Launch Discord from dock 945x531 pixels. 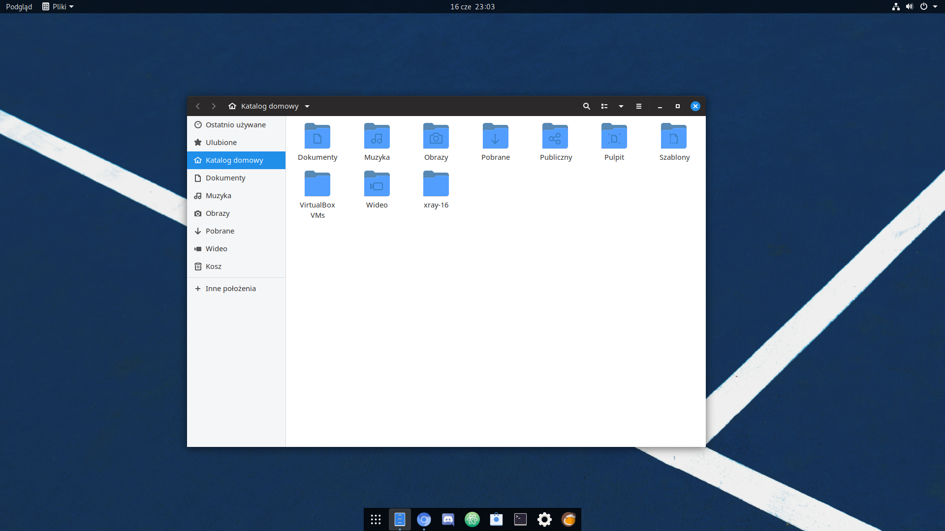tap(448, 519)
